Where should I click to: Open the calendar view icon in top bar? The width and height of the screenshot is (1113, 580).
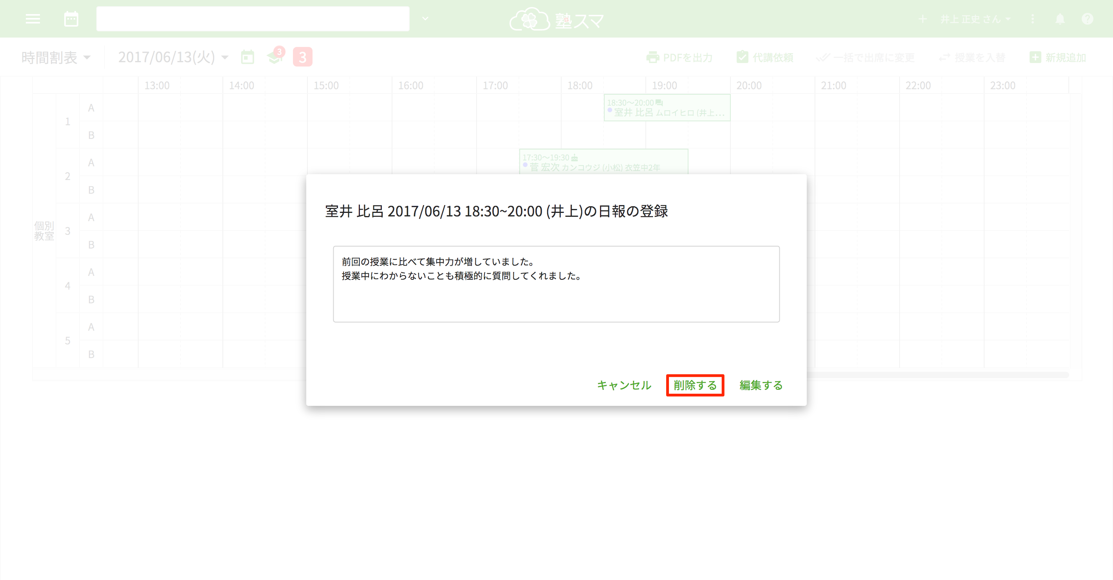tap(70, 18)
